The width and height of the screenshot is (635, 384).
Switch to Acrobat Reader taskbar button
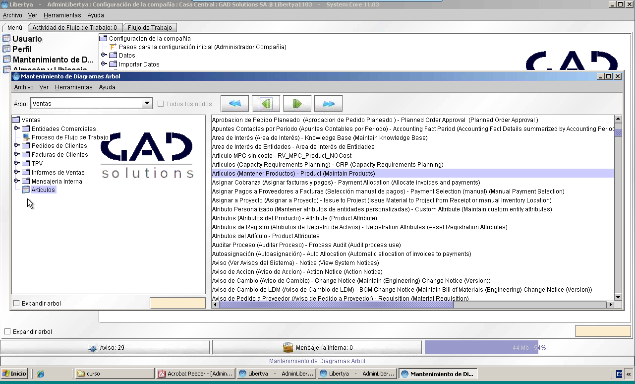coord(195,374)
